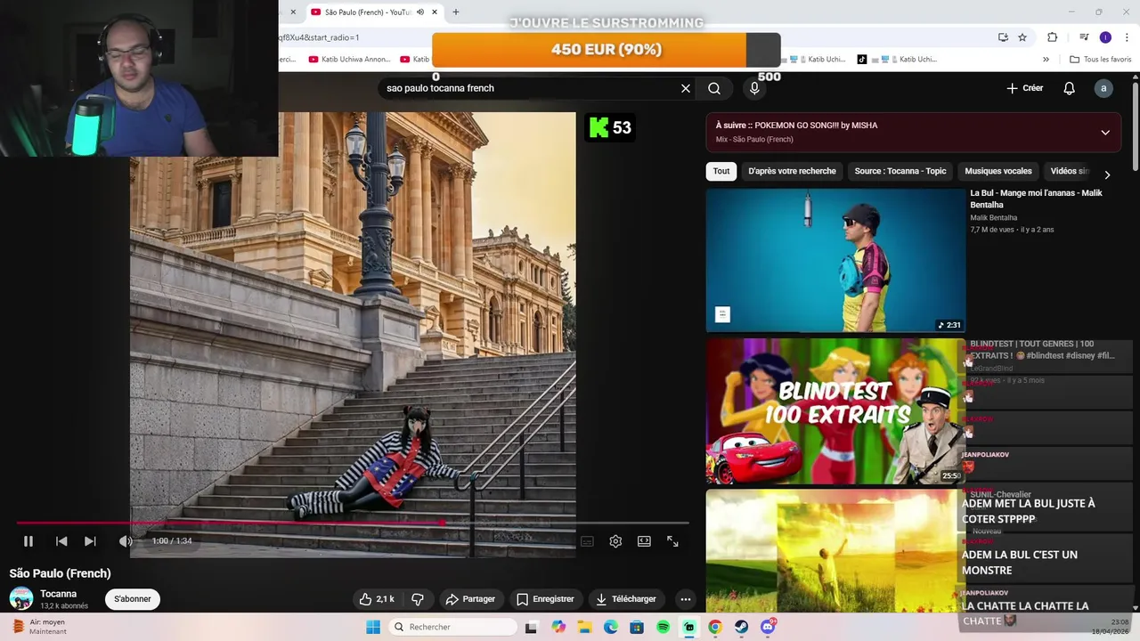Select the Musiques vocales chip

(998, 171)
